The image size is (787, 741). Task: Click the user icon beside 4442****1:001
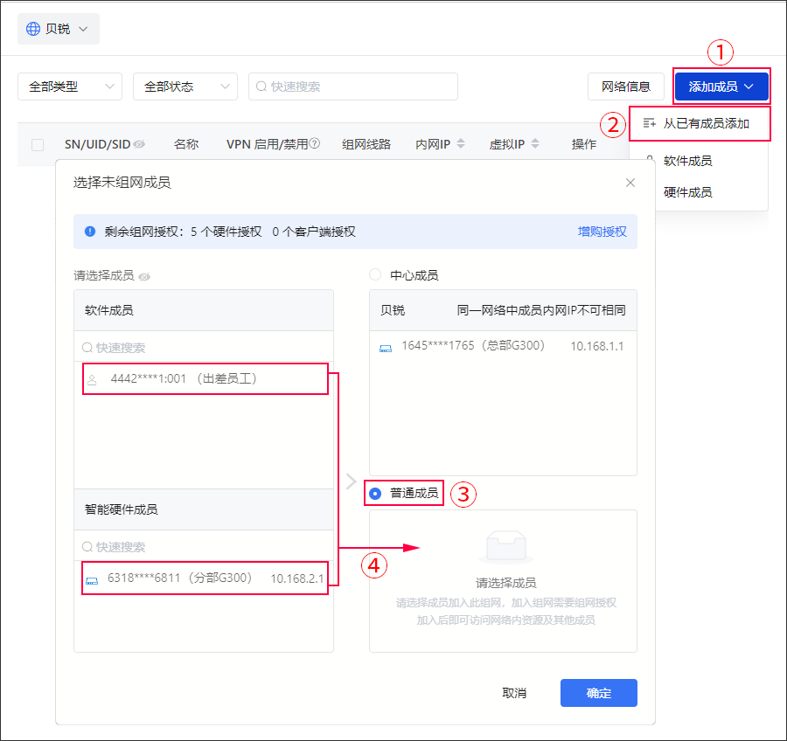coord(92,380)
